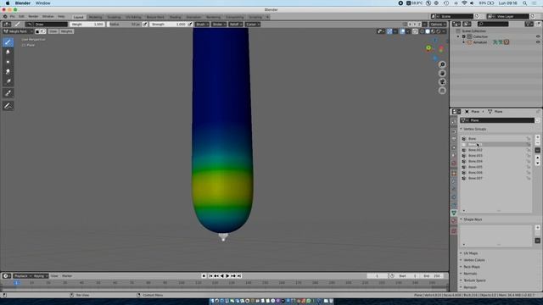Toggle visibility eye for Collection in the outliner

538,36
